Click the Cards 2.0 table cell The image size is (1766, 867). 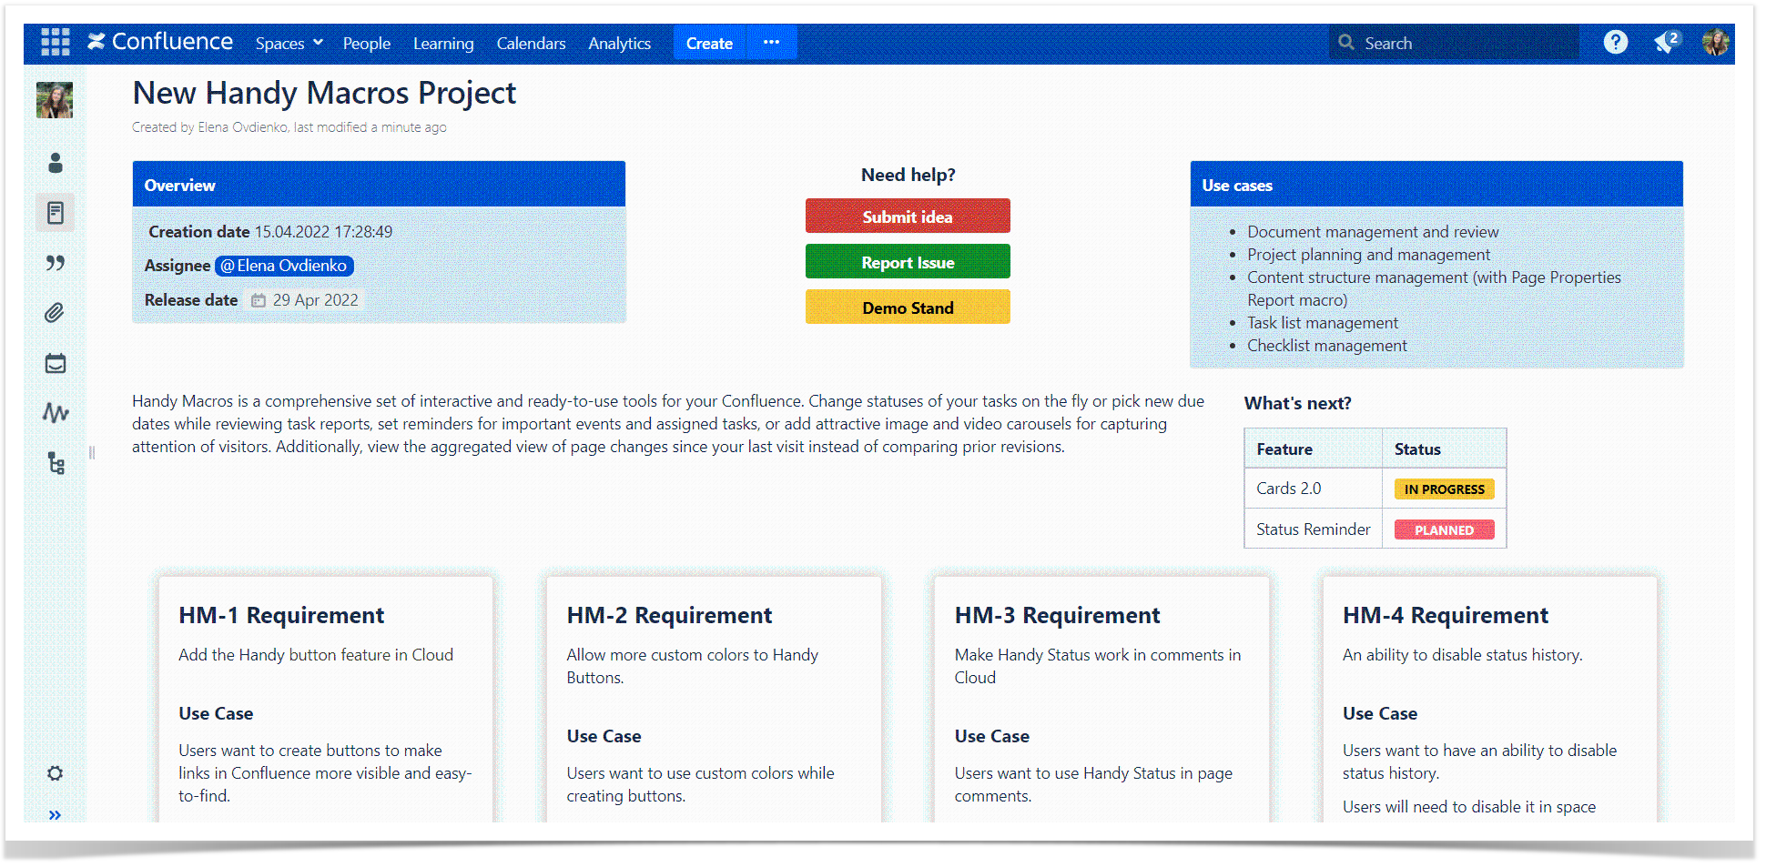click(x=1313, y=489)
